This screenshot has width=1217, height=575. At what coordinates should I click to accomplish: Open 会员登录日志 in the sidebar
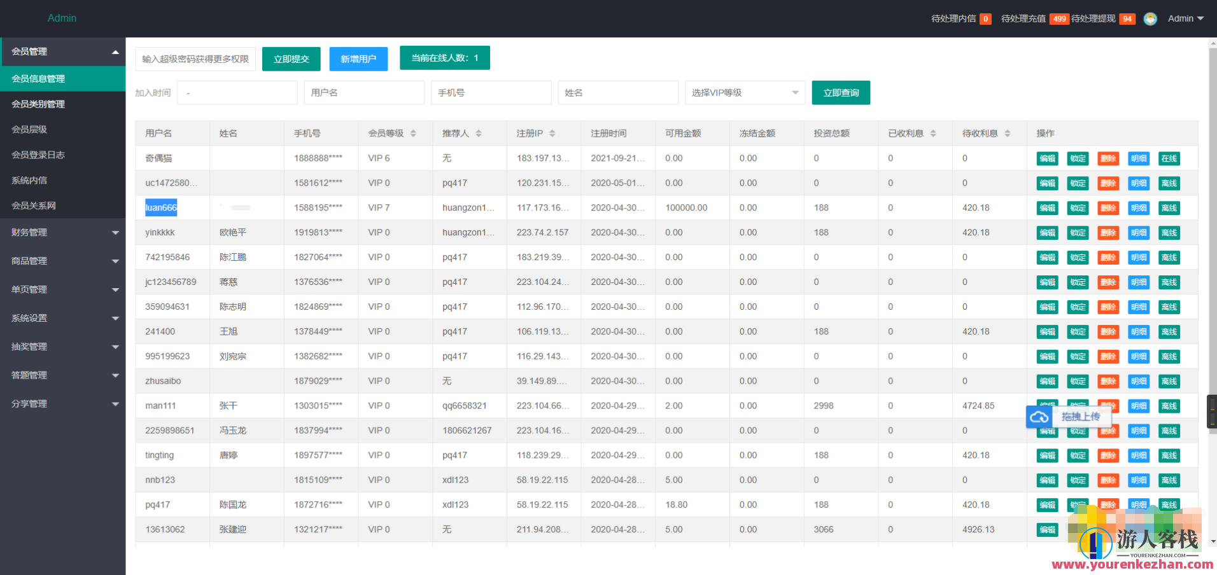[38, 155]
